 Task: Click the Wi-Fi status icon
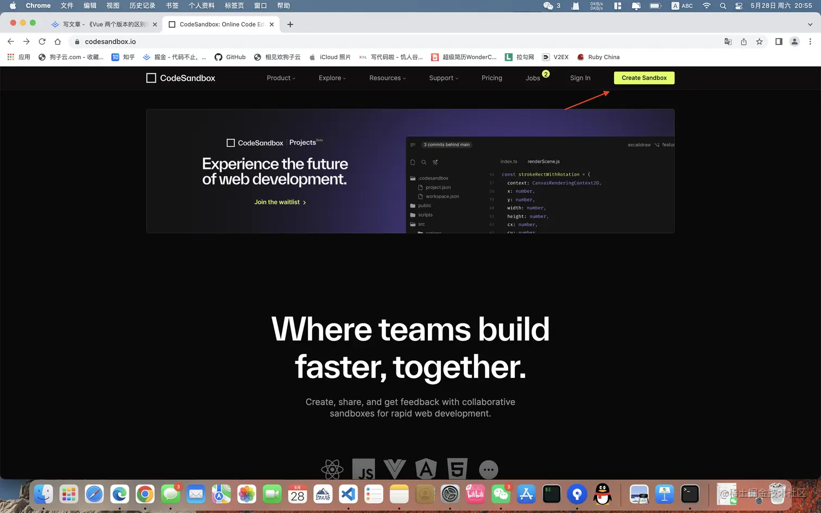(x=706, y=5)
